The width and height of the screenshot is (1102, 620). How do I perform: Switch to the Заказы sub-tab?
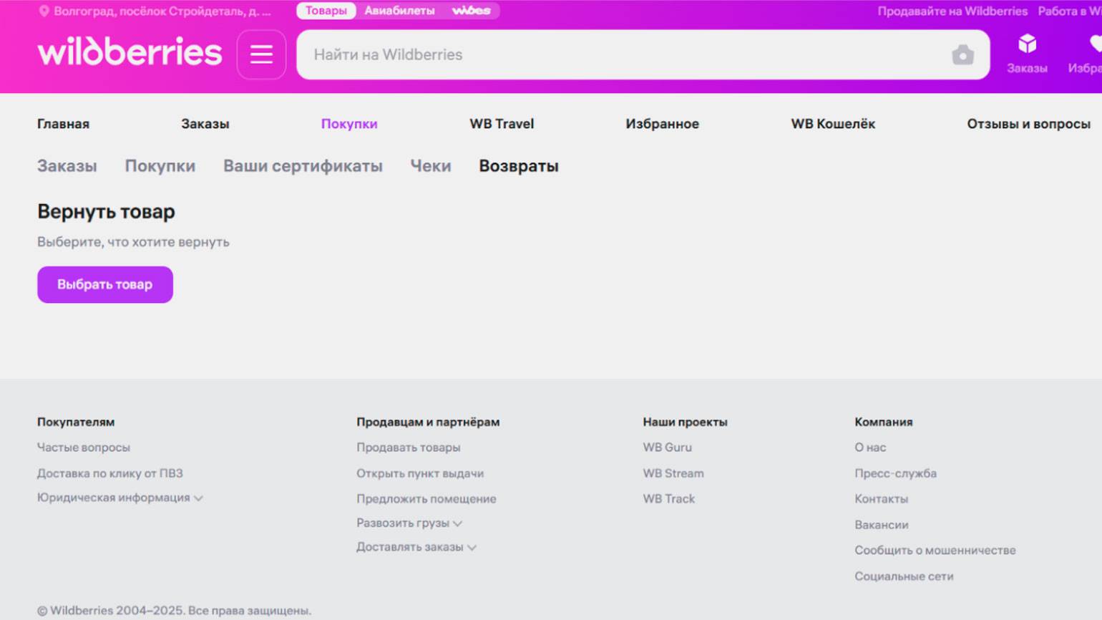(x=67, y=166)
